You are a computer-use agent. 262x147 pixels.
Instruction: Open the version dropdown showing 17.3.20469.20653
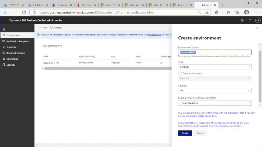215,103
